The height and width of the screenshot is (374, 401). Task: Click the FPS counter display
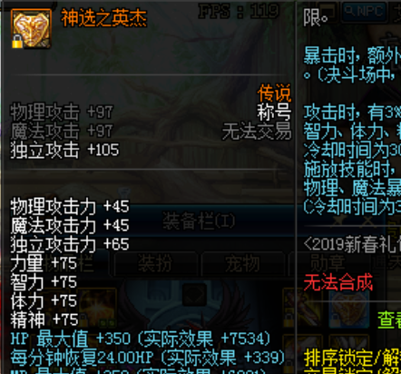(239, 11)
